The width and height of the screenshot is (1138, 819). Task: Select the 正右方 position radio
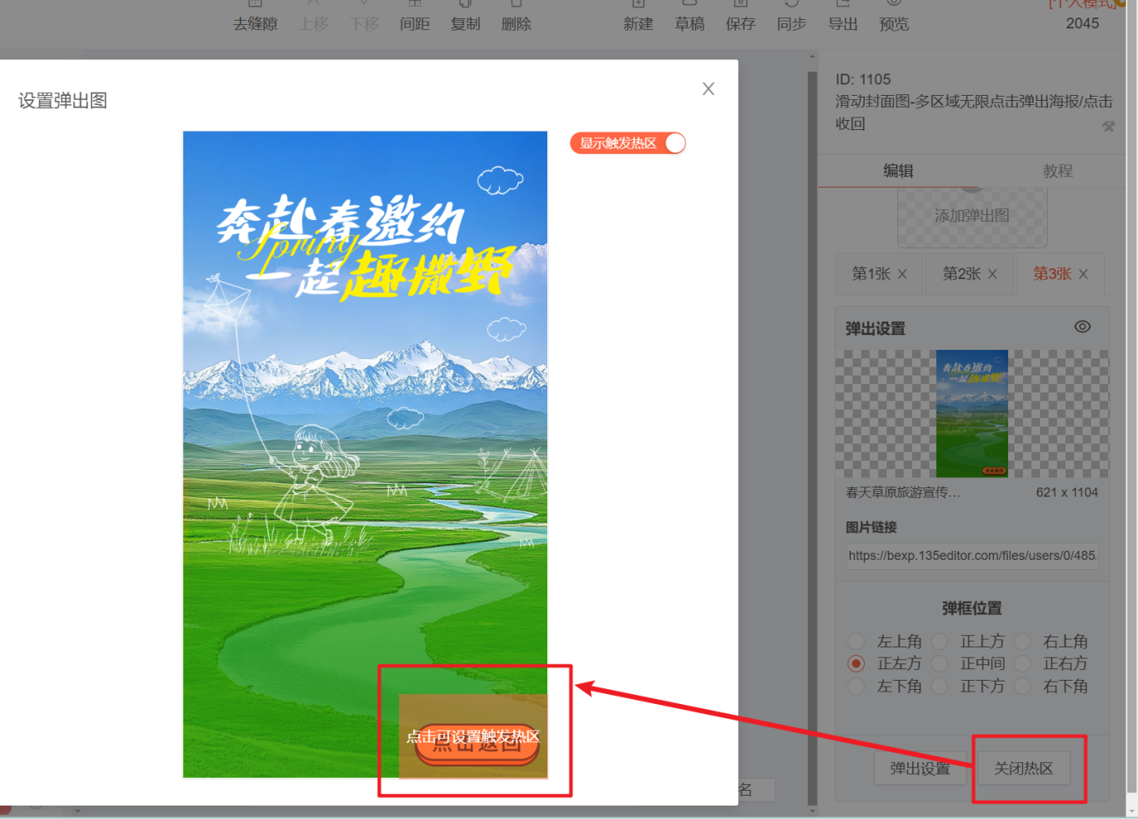coord(1022,664)
